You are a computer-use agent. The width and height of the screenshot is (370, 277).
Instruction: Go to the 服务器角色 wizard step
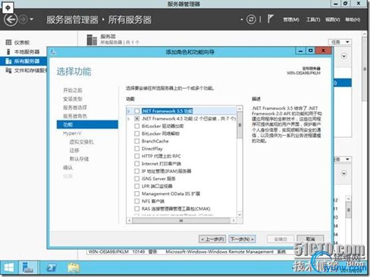(x=75, y=116)
